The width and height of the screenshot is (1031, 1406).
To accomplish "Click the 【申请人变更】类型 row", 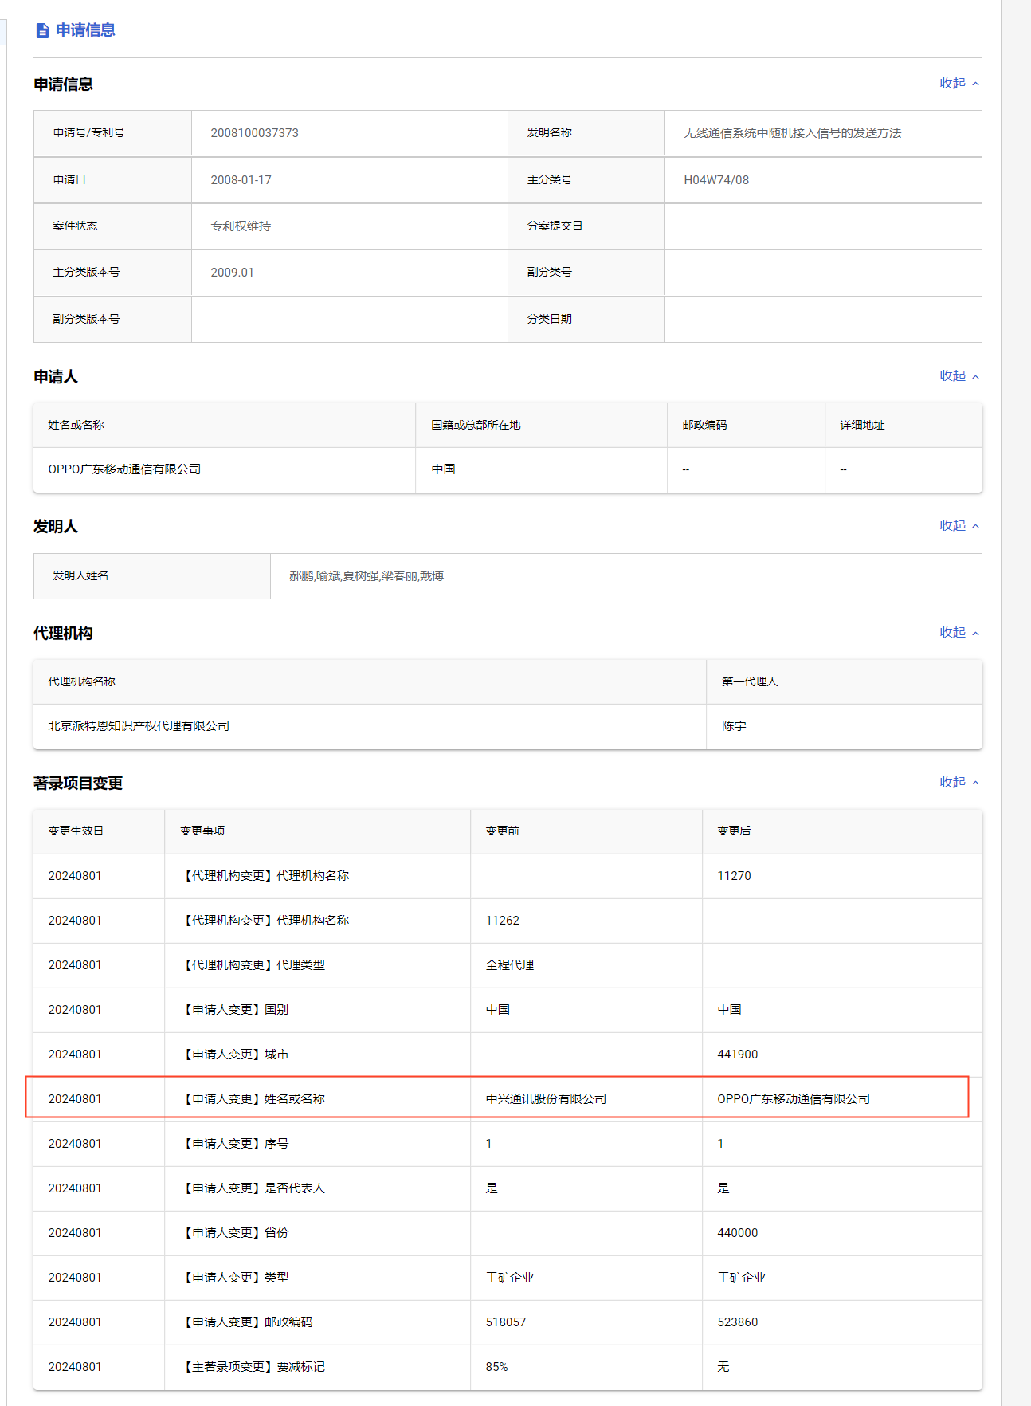I will tap(508, 1278).
